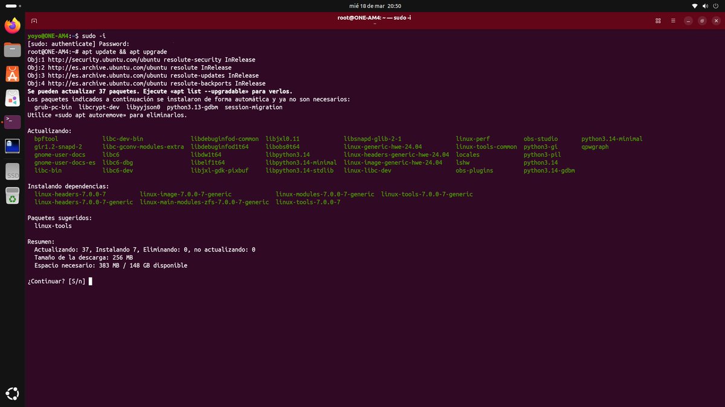Image resolution: width=725 pixels, height=407 pixels.
Task: Click the obs-studio package name
Action: coord(541,139)
